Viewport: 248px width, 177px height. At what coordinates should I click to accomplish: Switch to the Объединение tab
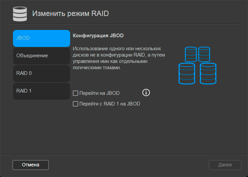pos(41,55)
